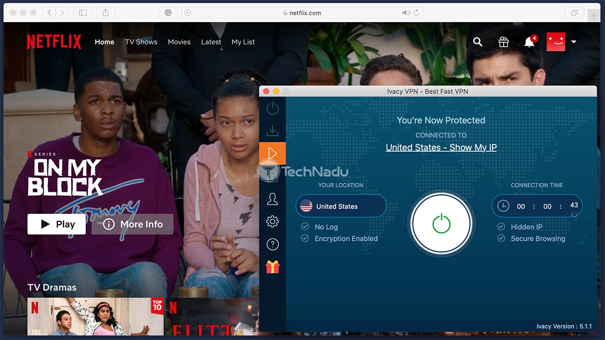605x340 pixels.
Task: Go back in Safari
Action: [x=49, y=13]
